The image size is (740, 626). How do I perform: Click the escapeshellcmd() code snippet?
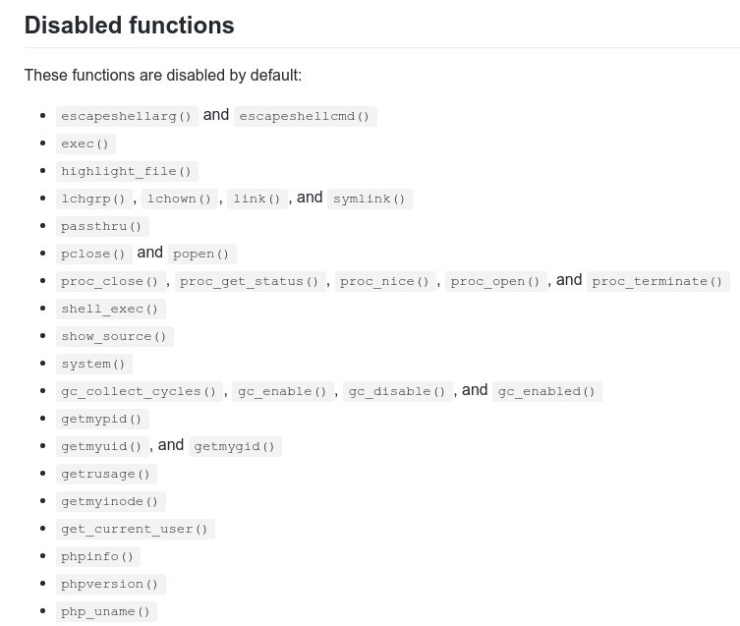pyautogui.click(x=305, y=116)
